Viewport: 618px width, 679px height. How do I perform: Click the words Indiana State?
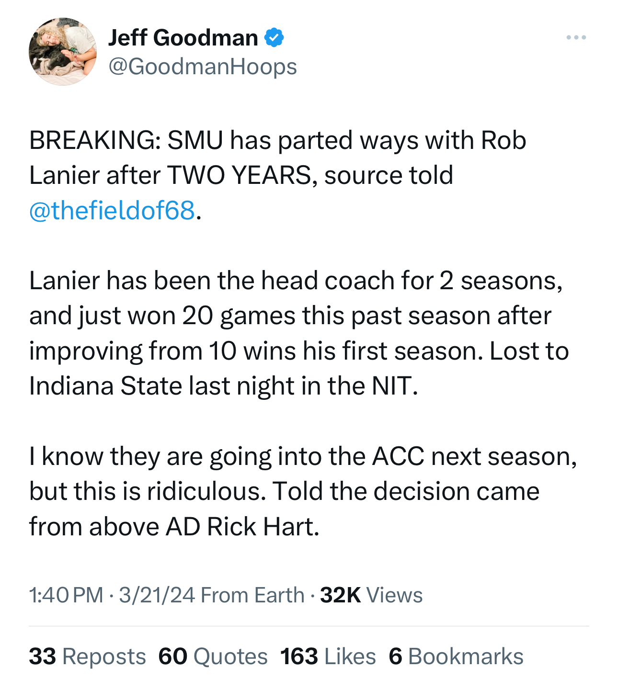point(105,386)
